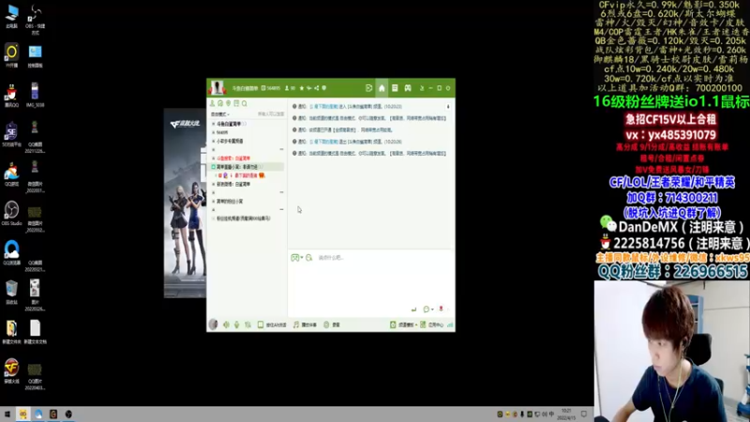Viewport: 750px width, 422px height.
Task: Click the blue username link in fourth notice
Action: click(323, 142)
